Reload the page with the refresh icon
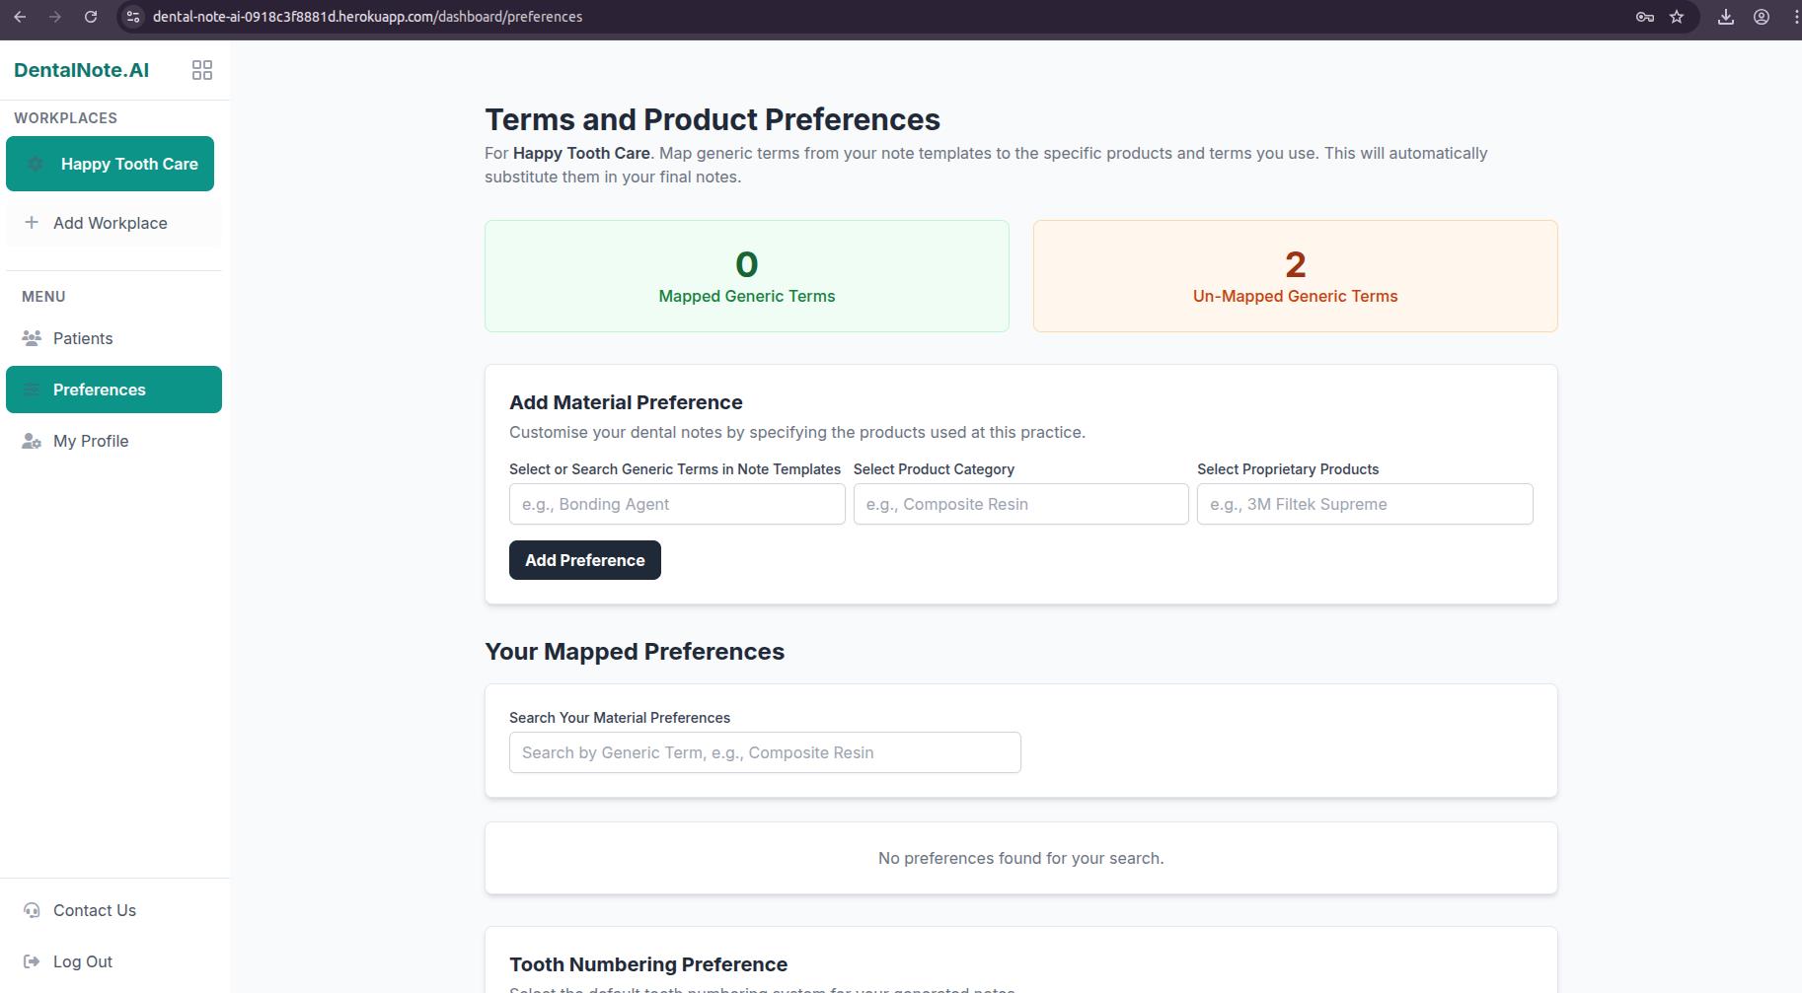 (91, 17)
